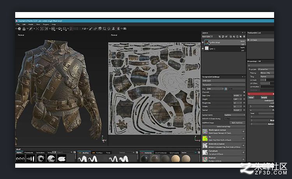Select the Leather Armor layer thumbnail
Viewport: 292px width, 179px height.
coord(207,42)
